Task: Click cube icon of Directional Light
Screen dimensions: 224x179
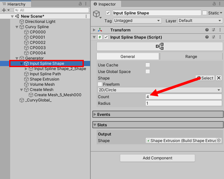Action: pyautogui.click(x=22, y=22)
